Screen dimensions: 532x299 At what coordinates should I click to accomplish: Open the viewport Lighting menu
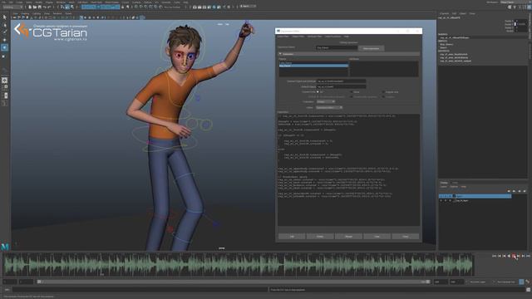[37, 13]
